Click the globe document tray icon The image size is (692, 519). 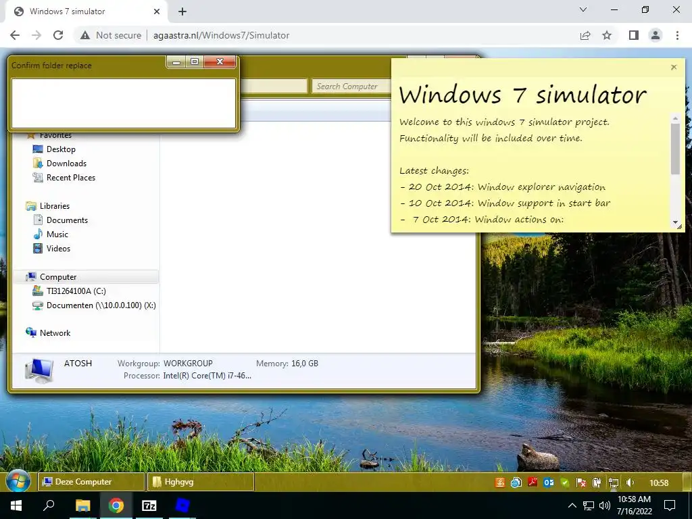click(x=516, y=483)
